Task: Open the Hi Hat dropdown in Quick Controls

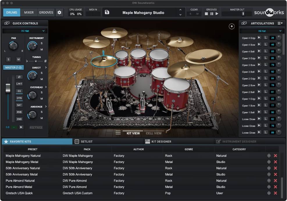Action: point(25,31)
